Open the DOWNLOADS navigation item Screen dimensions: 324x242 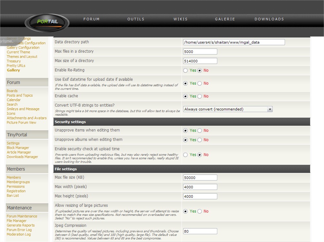[x=269, y=19]
